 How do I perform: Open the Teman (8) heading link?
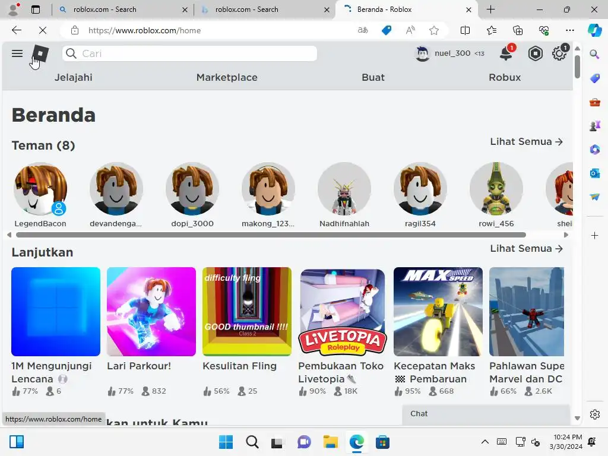pos(43,145)
